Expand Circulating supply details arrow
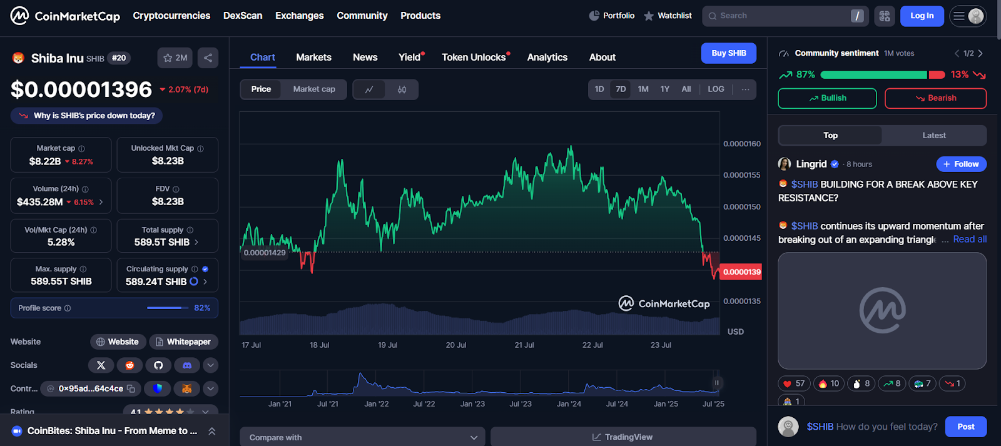 (205, 281)
